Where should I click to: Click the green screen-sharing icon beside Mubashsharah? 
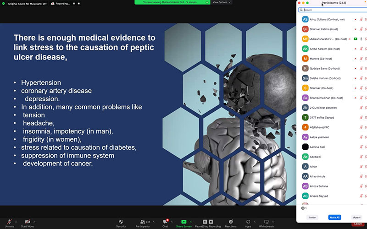point(356,39)
